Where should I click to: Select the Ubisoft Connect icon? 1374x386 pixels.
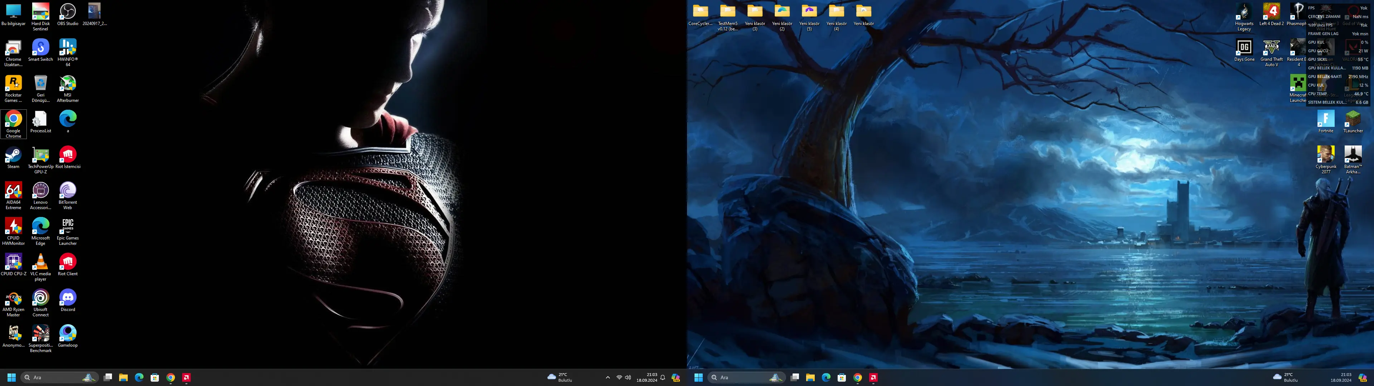pos(40,303)
